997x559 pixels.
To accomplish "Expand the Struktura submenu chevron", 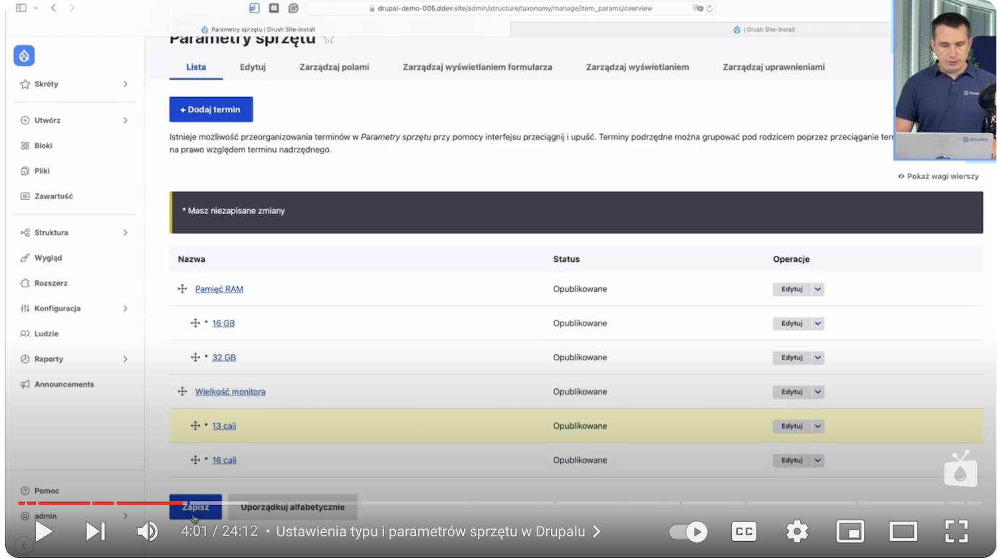I will click(125, 233).
